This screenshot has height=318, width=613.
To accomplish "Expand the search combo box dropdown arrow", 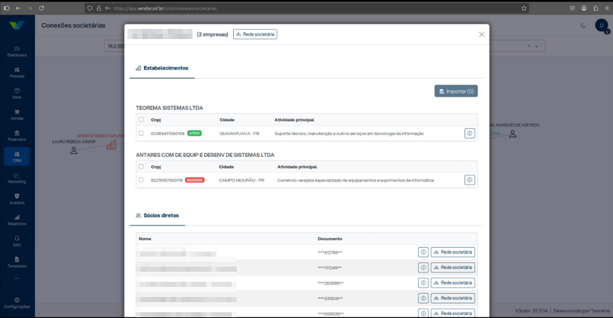I will point(536,46).
